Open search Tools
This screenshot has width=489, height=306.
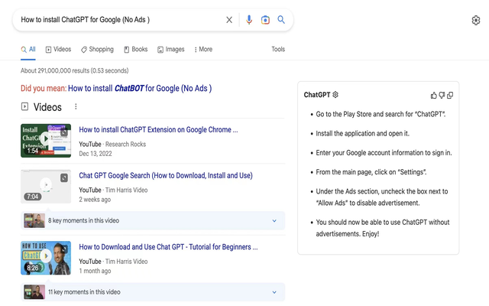click(278, 49)
